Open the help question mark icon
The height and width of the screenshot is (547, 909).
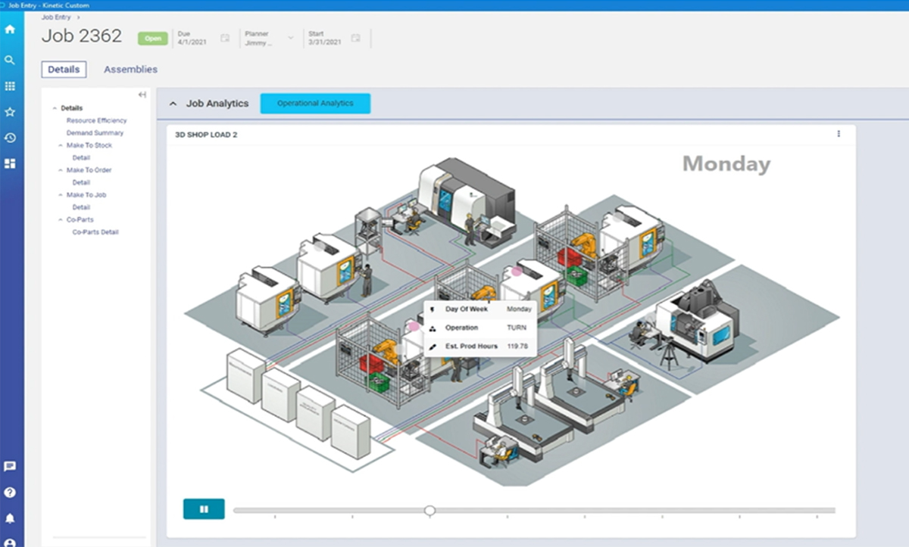[10, 493]
